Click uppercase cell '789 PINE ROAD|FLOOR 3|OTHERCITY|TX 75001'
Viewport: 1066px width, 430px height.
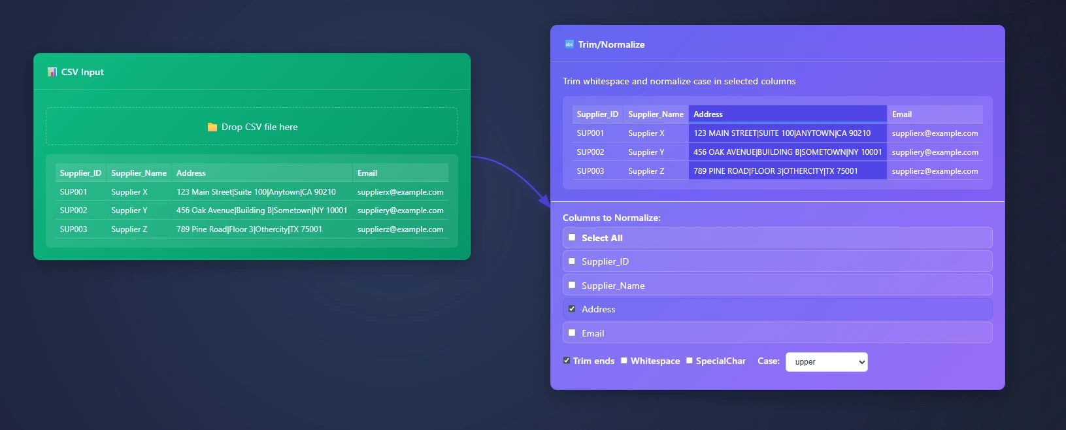coord(788,171)
